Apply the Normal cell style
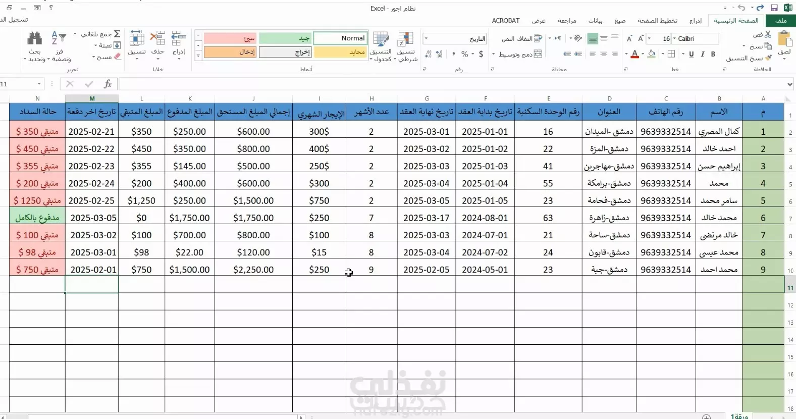The width and height of the screenshot is (796, 419). pos(340,38)
